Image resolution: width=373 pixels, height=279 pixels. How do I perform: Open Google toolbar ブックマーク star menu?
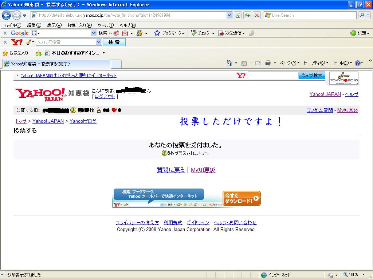coord(169,33)
